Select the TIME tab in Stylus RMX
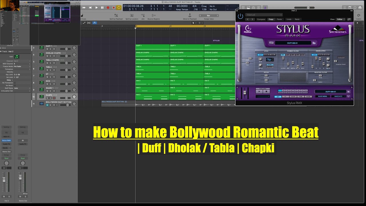The image size is (366, 206). [301, 97]
